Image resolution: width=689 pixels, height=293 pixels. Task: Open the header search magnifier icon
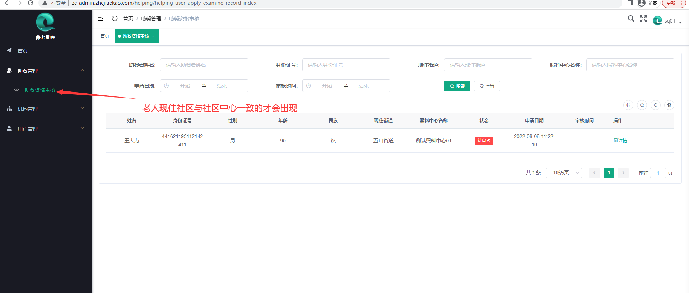click(x=631, y=19)
